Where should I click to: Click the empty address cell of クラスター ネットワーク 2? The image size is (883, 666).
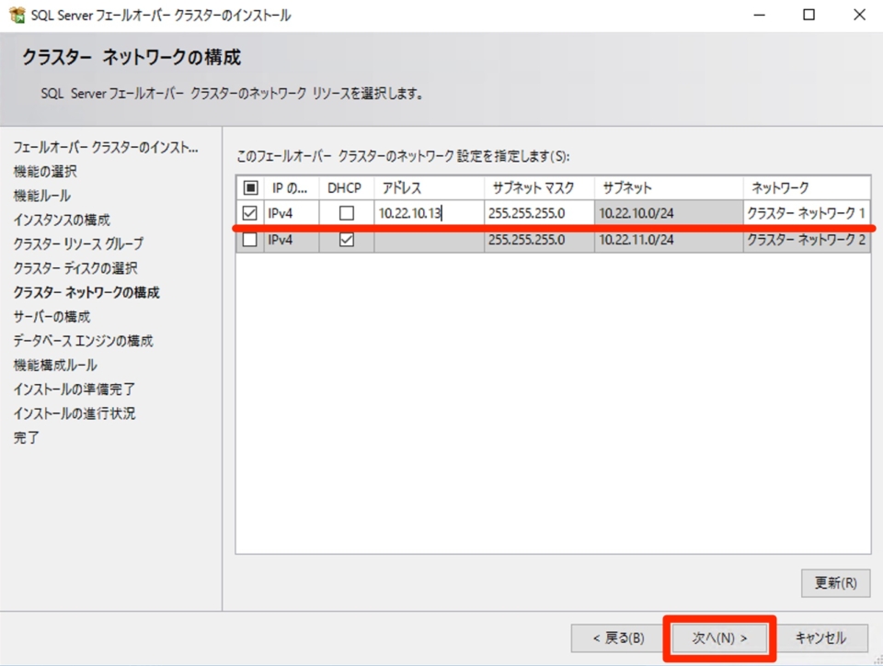(430, 240)
